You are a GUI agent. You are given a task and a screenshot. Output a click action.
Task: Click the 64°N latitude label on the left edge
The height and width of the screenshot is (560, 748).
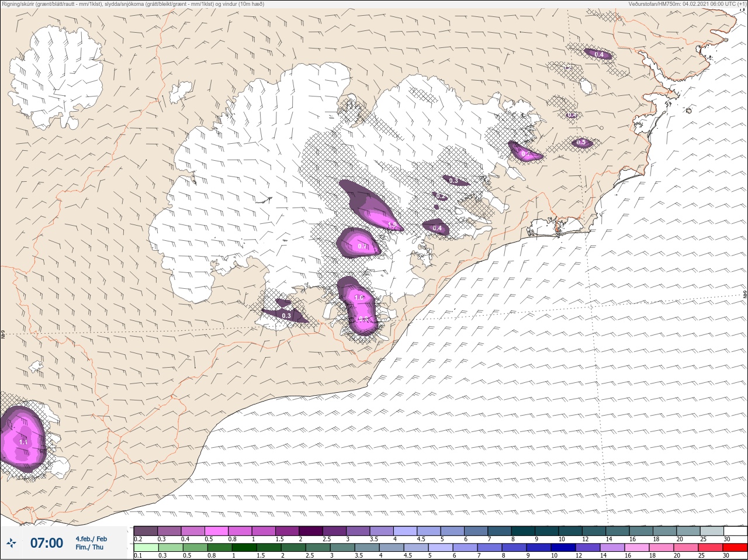tap(3, 335)
